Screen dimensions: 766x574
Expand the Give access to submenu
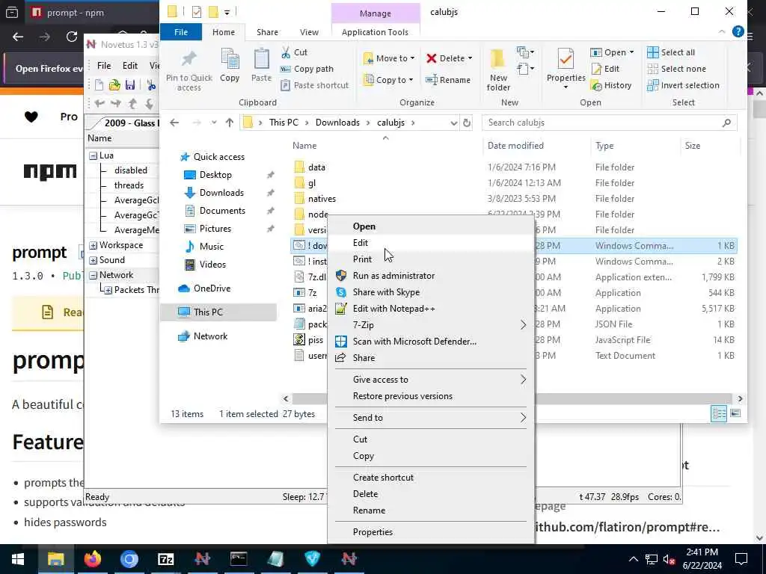coord(523,380)
